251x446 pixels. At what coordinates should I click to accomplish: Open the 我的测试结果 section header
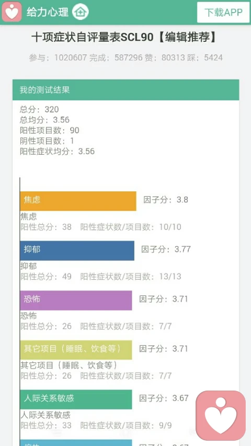pyautogui.click(x=126, y=90)
